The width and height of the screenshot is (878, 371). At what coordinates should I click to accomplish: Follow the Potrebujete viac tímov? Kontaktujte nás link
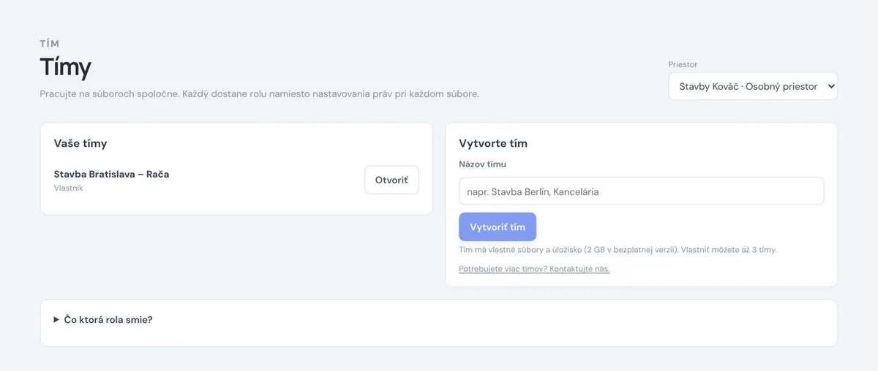coord(534,269)
